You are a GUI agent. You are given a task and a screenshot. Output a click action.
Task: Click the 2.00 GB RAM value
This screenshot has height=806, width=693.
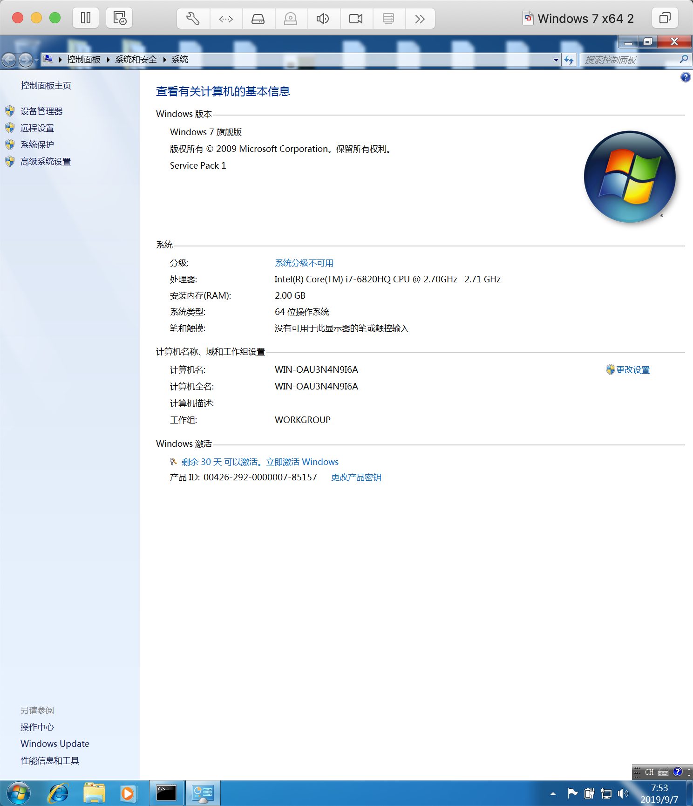290,296
